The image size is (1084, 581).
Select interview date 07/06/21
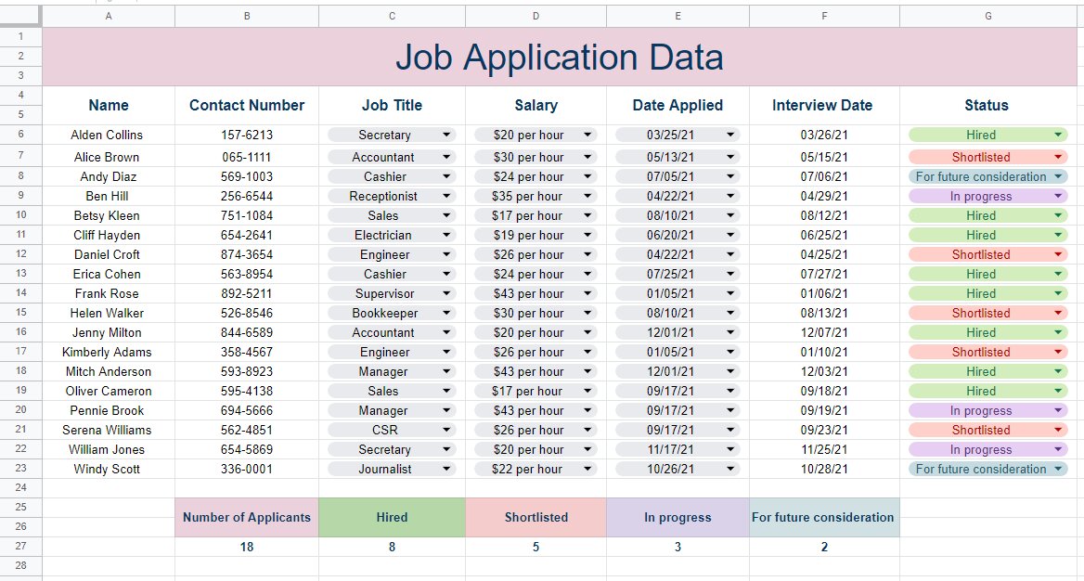click(x=824, y=176)
